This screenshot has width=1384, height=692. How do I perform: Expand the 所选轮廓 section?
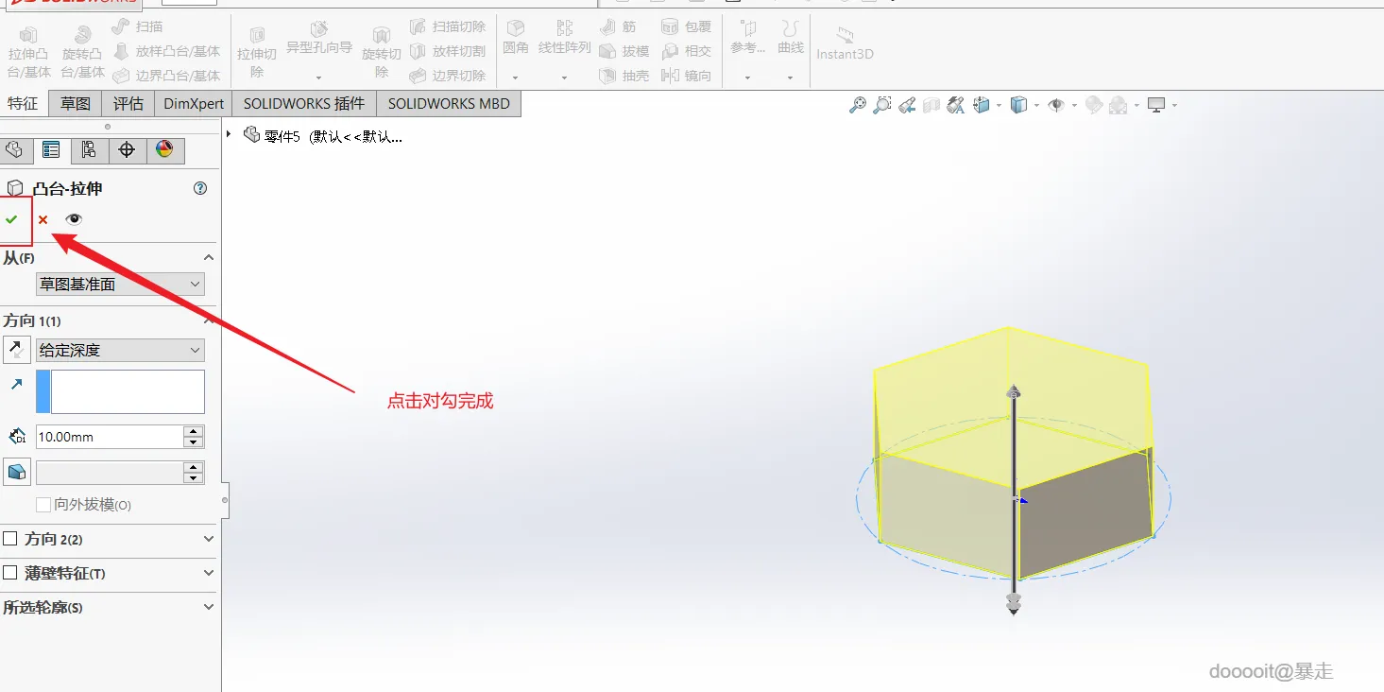pos(109,607)
